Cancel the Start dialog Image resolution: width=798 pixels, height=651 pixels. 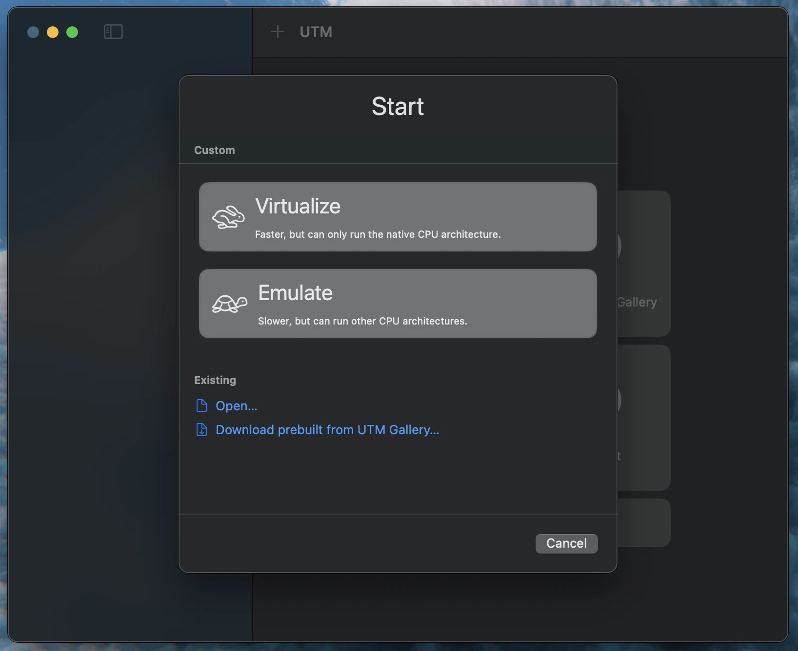[x=566, y=543]
